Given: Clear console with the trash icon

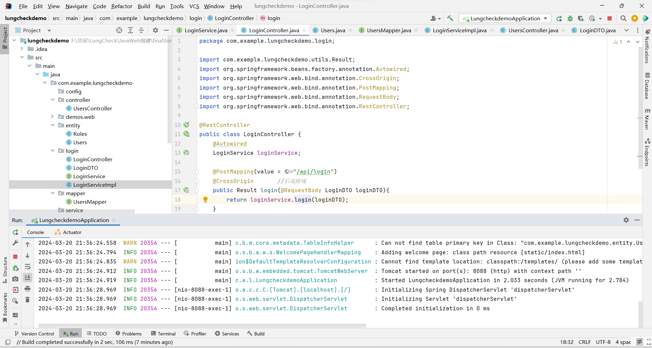Looking at the screenshot, I should tap(28, 300).
